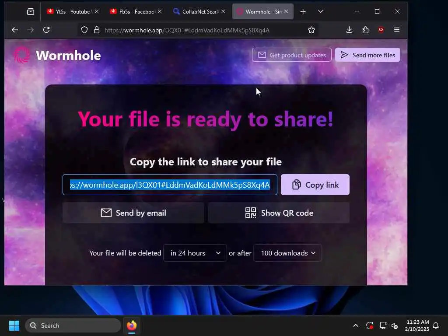Screen dimensions: 448x336
Task: Open the '100 downloads' dropdown
Action: coord(288,253)
